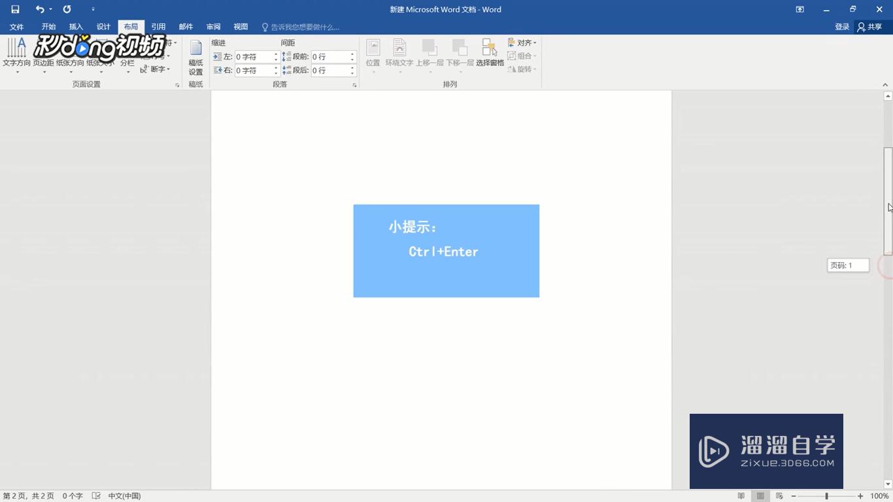Image resolution: width=893 pixels, height=502 pixels.
Task: Click the left indent 左 value field
Action: point(253,57)
